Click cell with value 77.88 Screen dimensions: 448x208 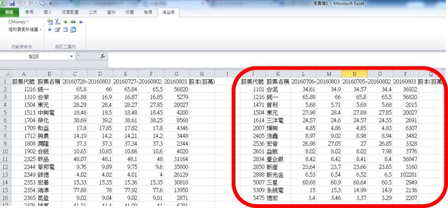(74, 189)
